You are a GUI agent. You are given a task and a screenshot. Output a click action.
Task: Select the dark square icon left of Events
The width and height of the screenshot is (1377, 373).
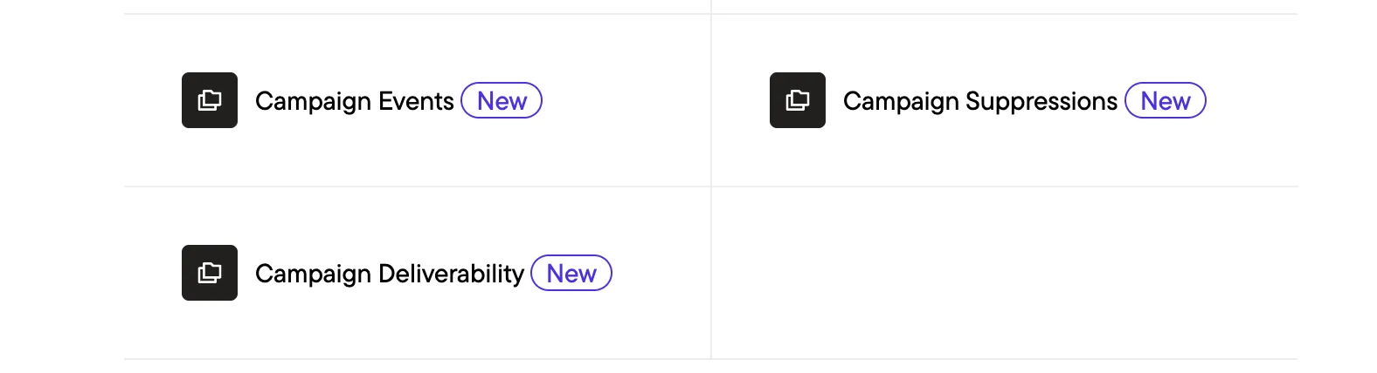click(x=210, y=100)
